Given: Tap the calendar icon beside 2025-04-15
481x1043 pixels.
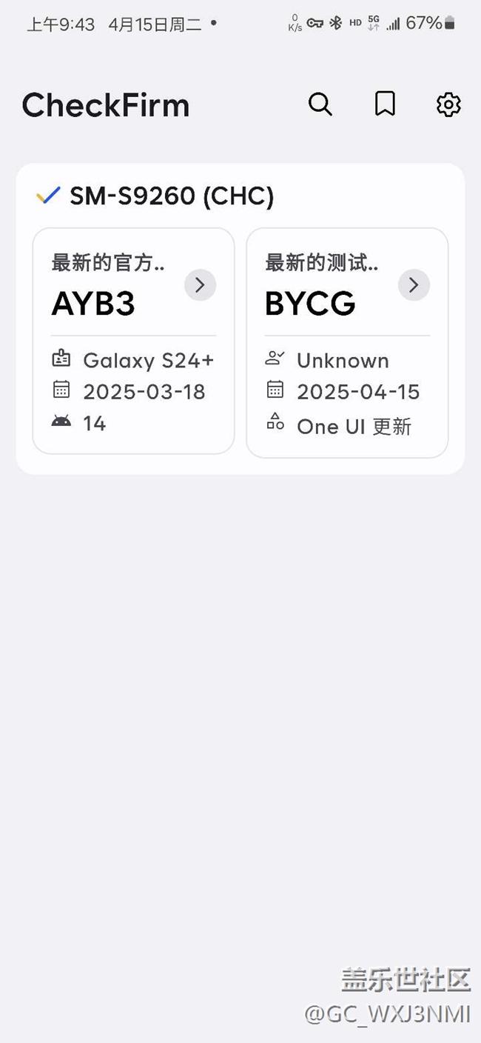Looking at the screenshot, I should (x=275, y=390).
